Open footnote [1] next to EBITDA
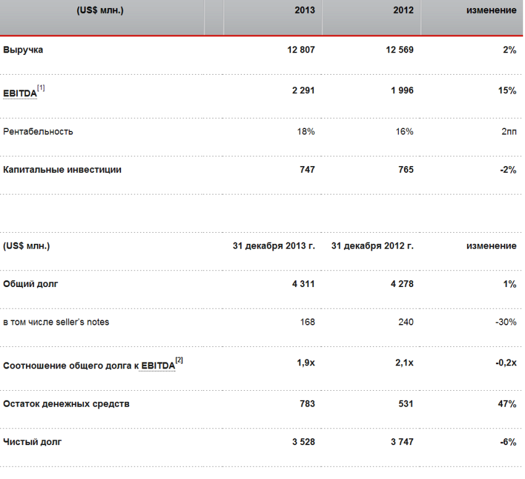The width and height of the screenshot is (525, 479). pyautogui.click(x=41, y=88)
